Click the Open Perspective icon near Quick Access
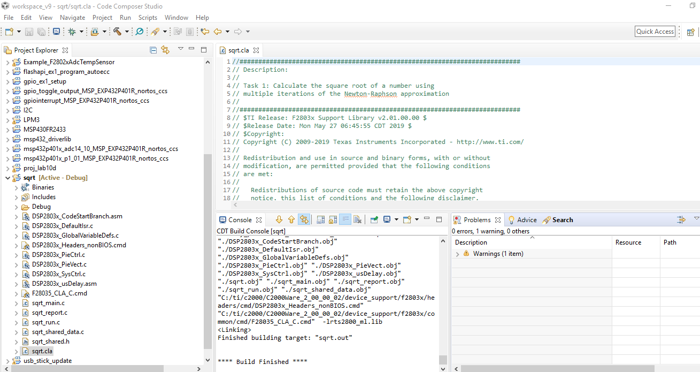The width and height of the screenshot is (700, 372). pos(690,32)
